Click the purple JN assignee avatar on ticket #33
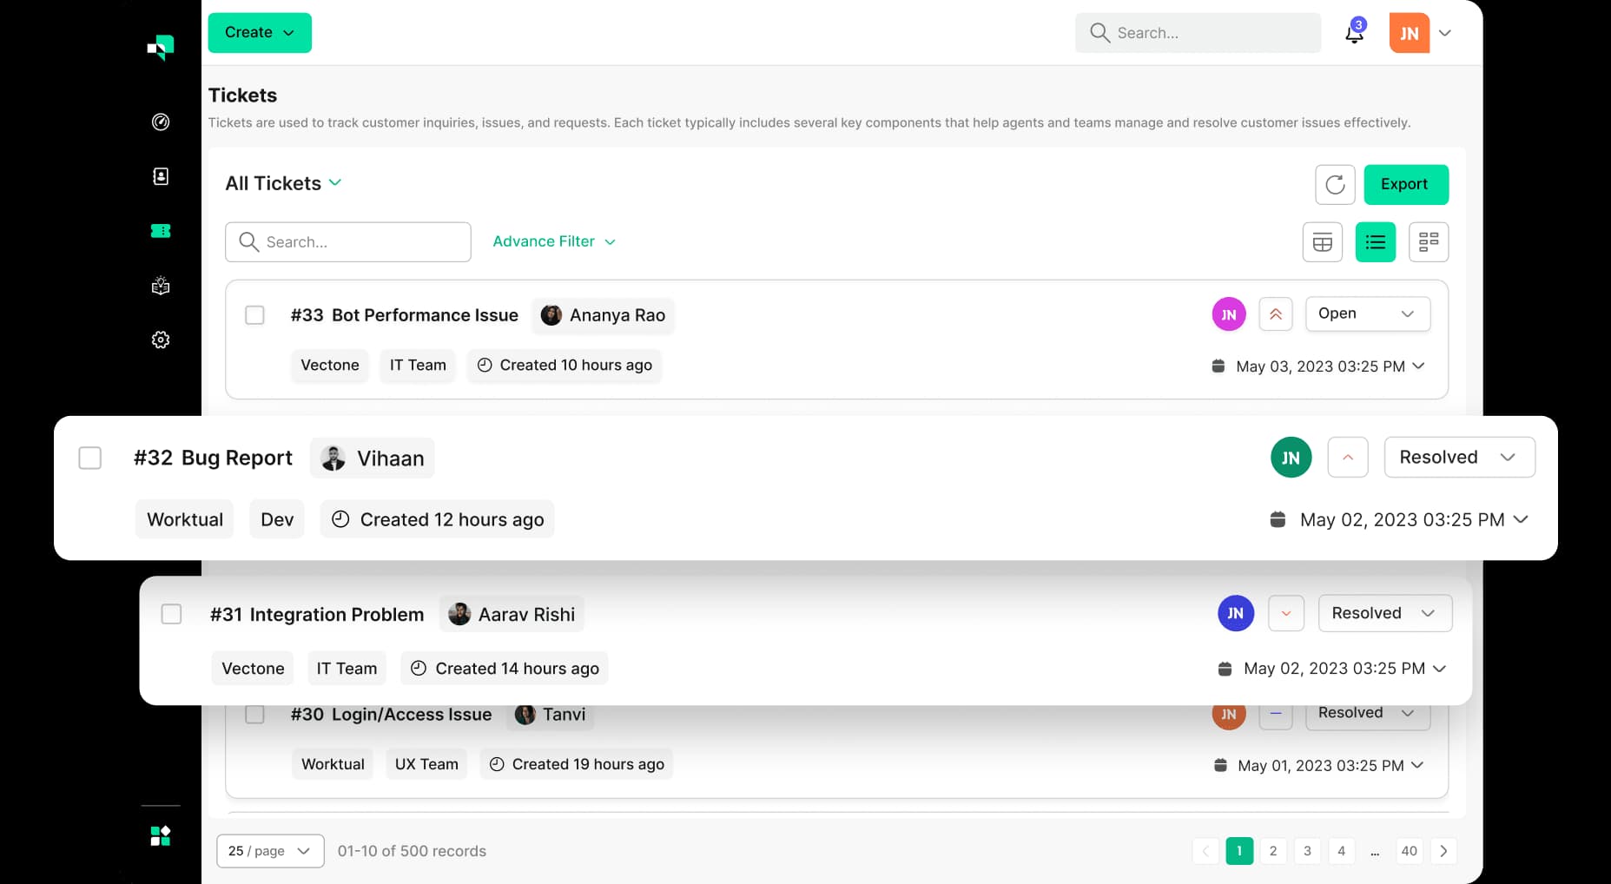 click(x=1229, y=314)
